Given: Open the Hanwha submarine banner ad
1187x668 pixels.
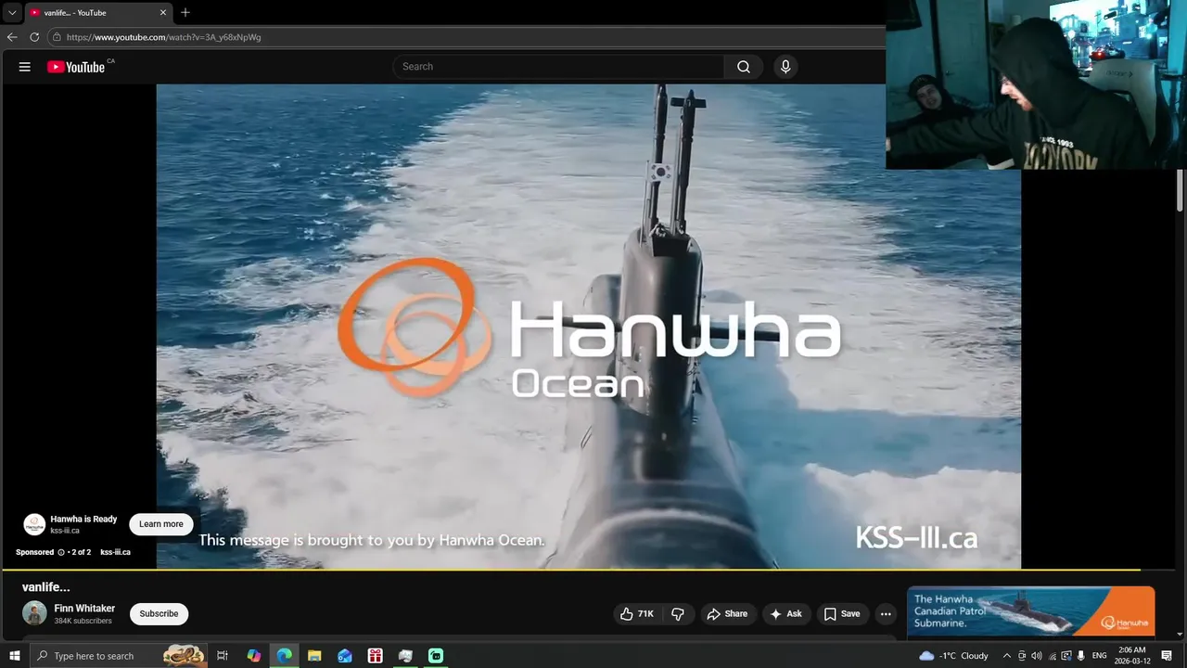Looking at the screenshot, I should 1030,610.
